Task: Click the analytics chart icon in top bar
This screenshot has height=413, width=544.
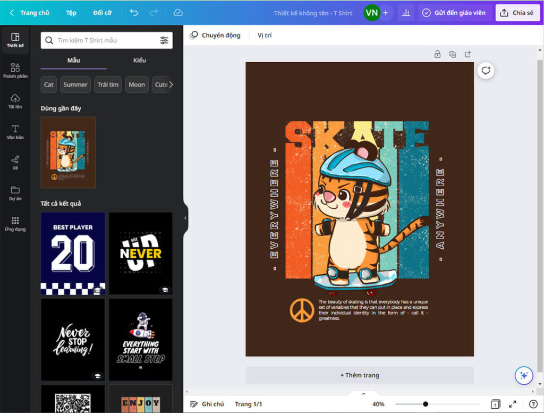Action: click(406, 13)
